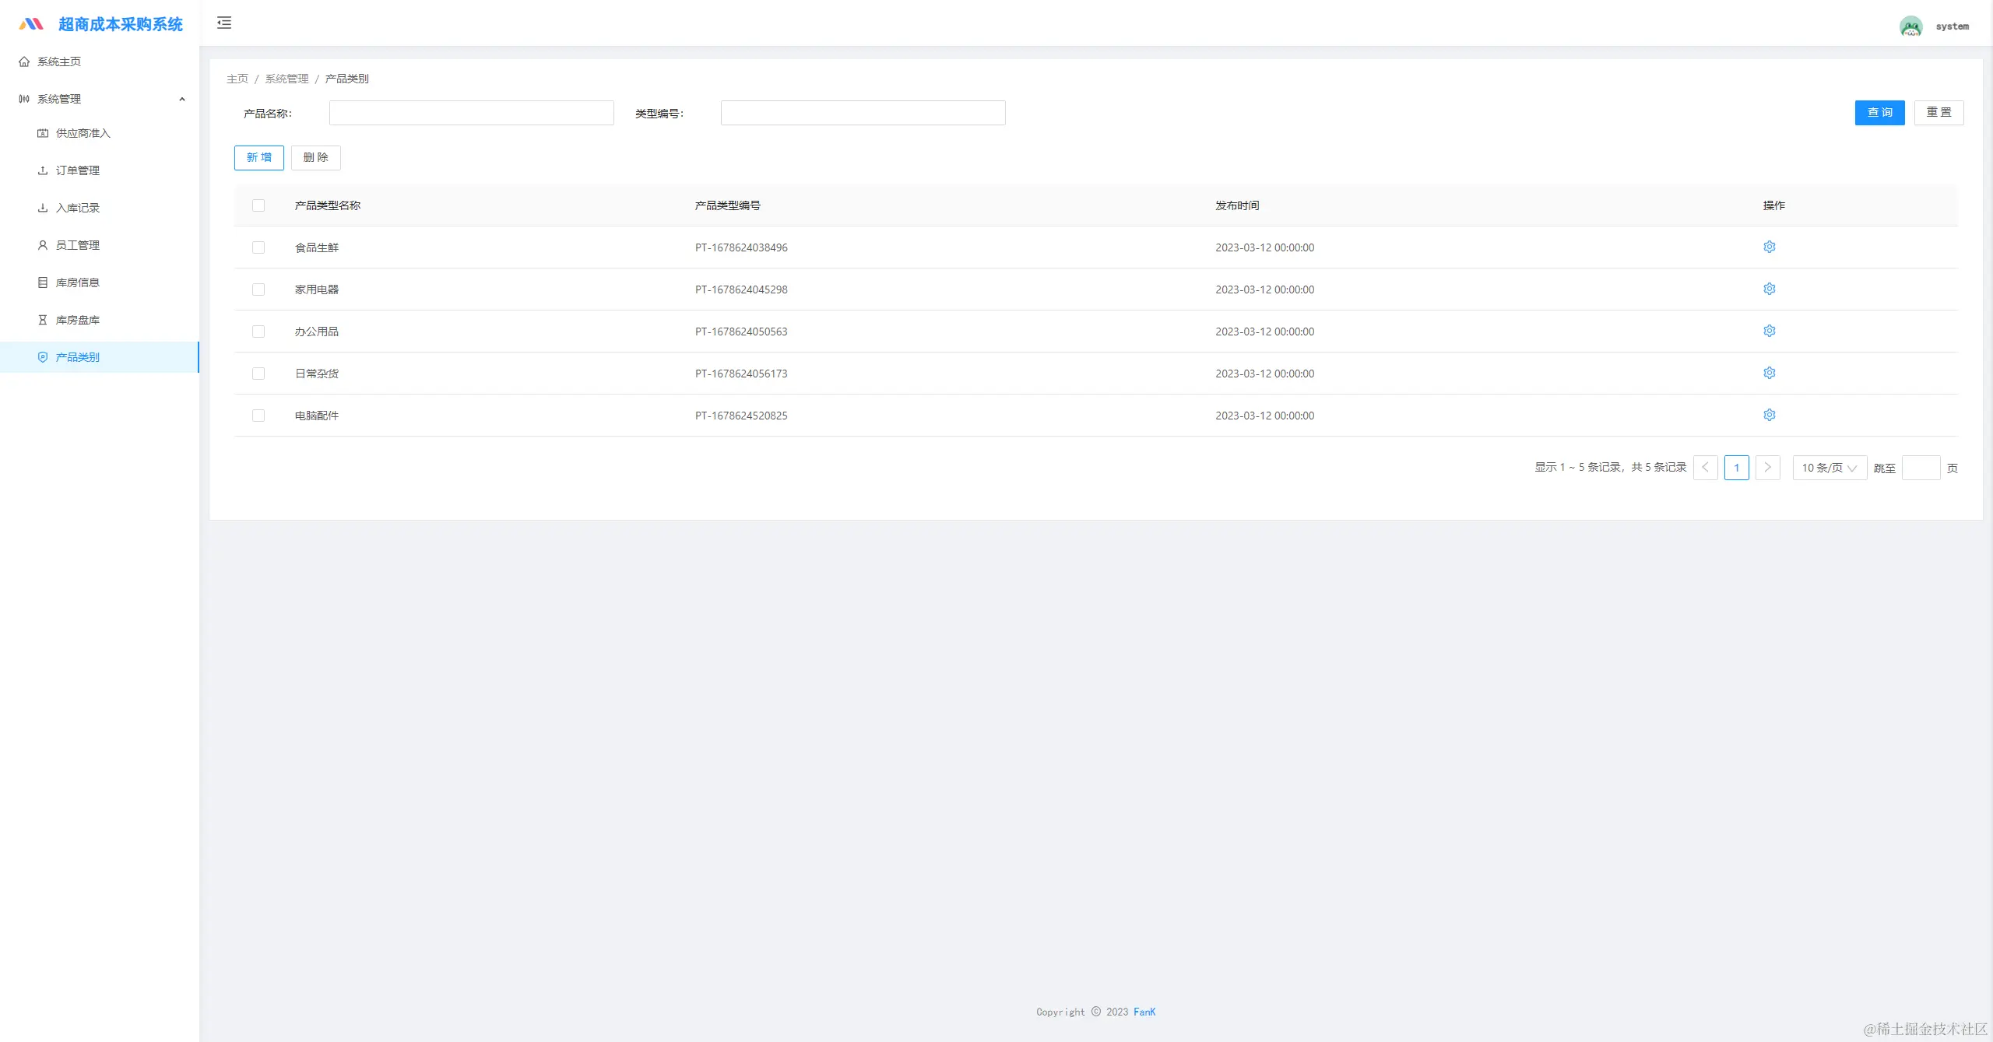Click the gear icon in 日常杂货 row
1993x1042 pixels.
[x=1769, y=373]
